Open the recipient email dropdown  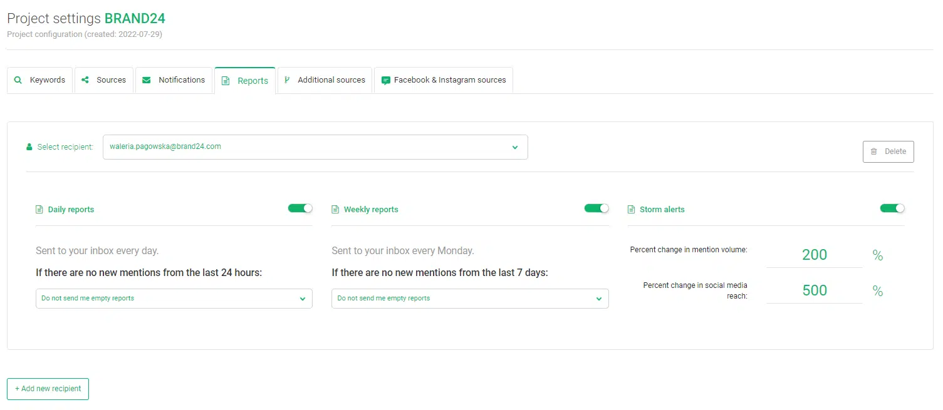(x=315, y=147)
